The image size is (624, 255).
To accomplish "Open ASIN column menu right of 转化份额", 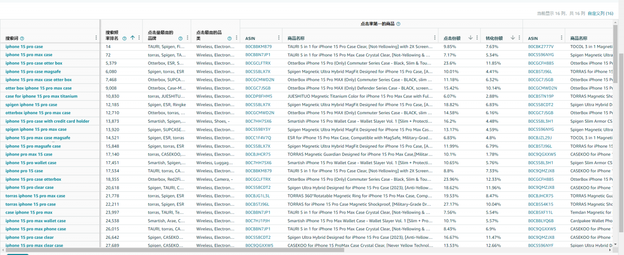I will [561, 38].
